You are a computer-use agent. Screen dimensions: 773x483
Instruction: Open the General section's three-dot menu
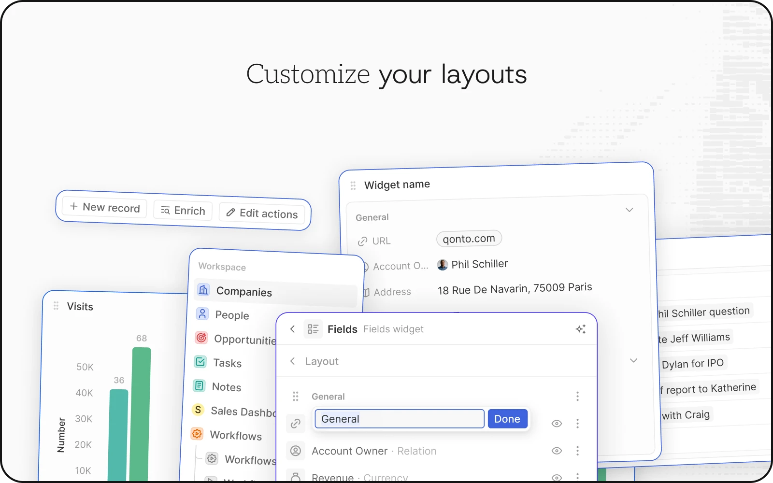coord(577,397)
